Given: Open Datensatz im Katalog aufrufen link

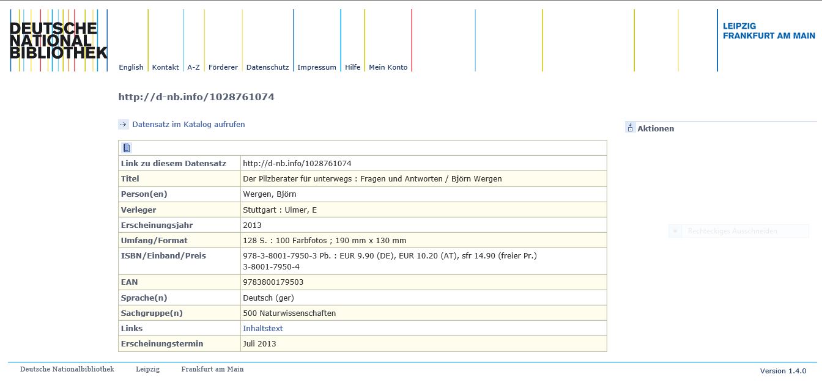Looking at the screenshot, I should tap(188, 125).
